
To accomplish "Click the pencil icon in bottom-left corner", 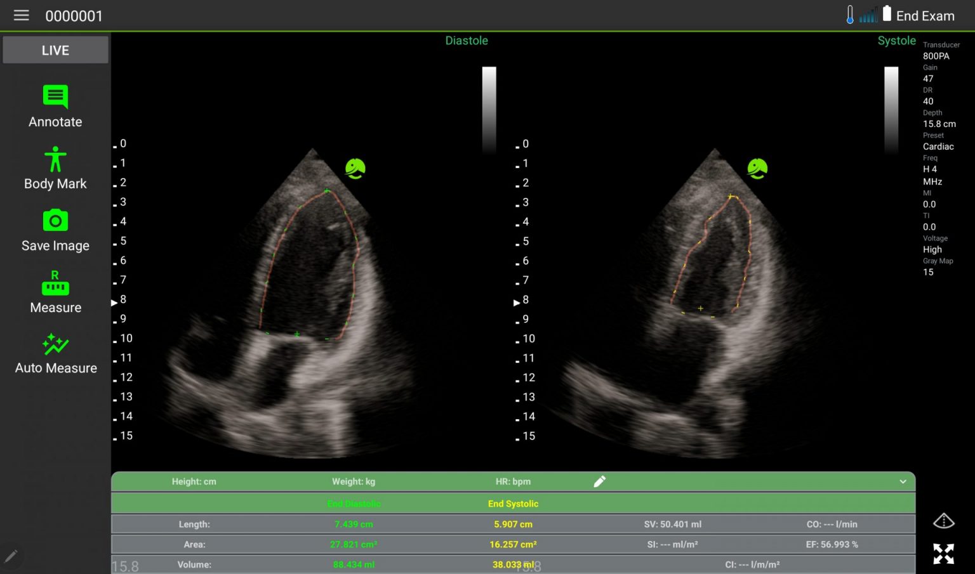I will pos(11,556).
